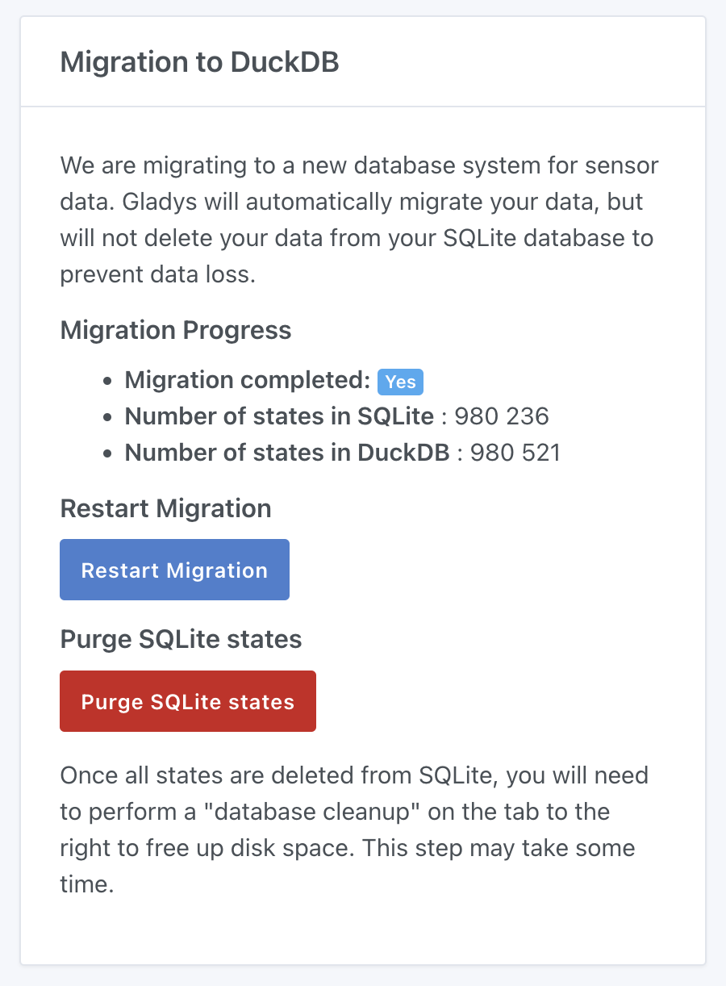Select the Migration to DuckDB card title
726x986 pixels.
click(x=200, y=62)
